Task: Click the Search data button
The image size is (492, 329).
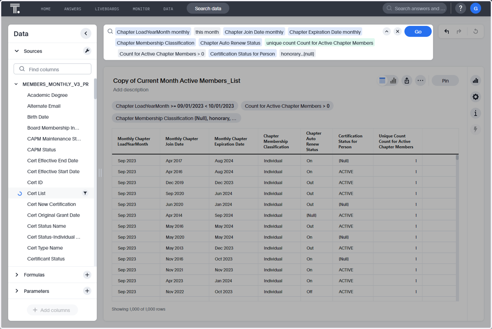Action: 208,8
